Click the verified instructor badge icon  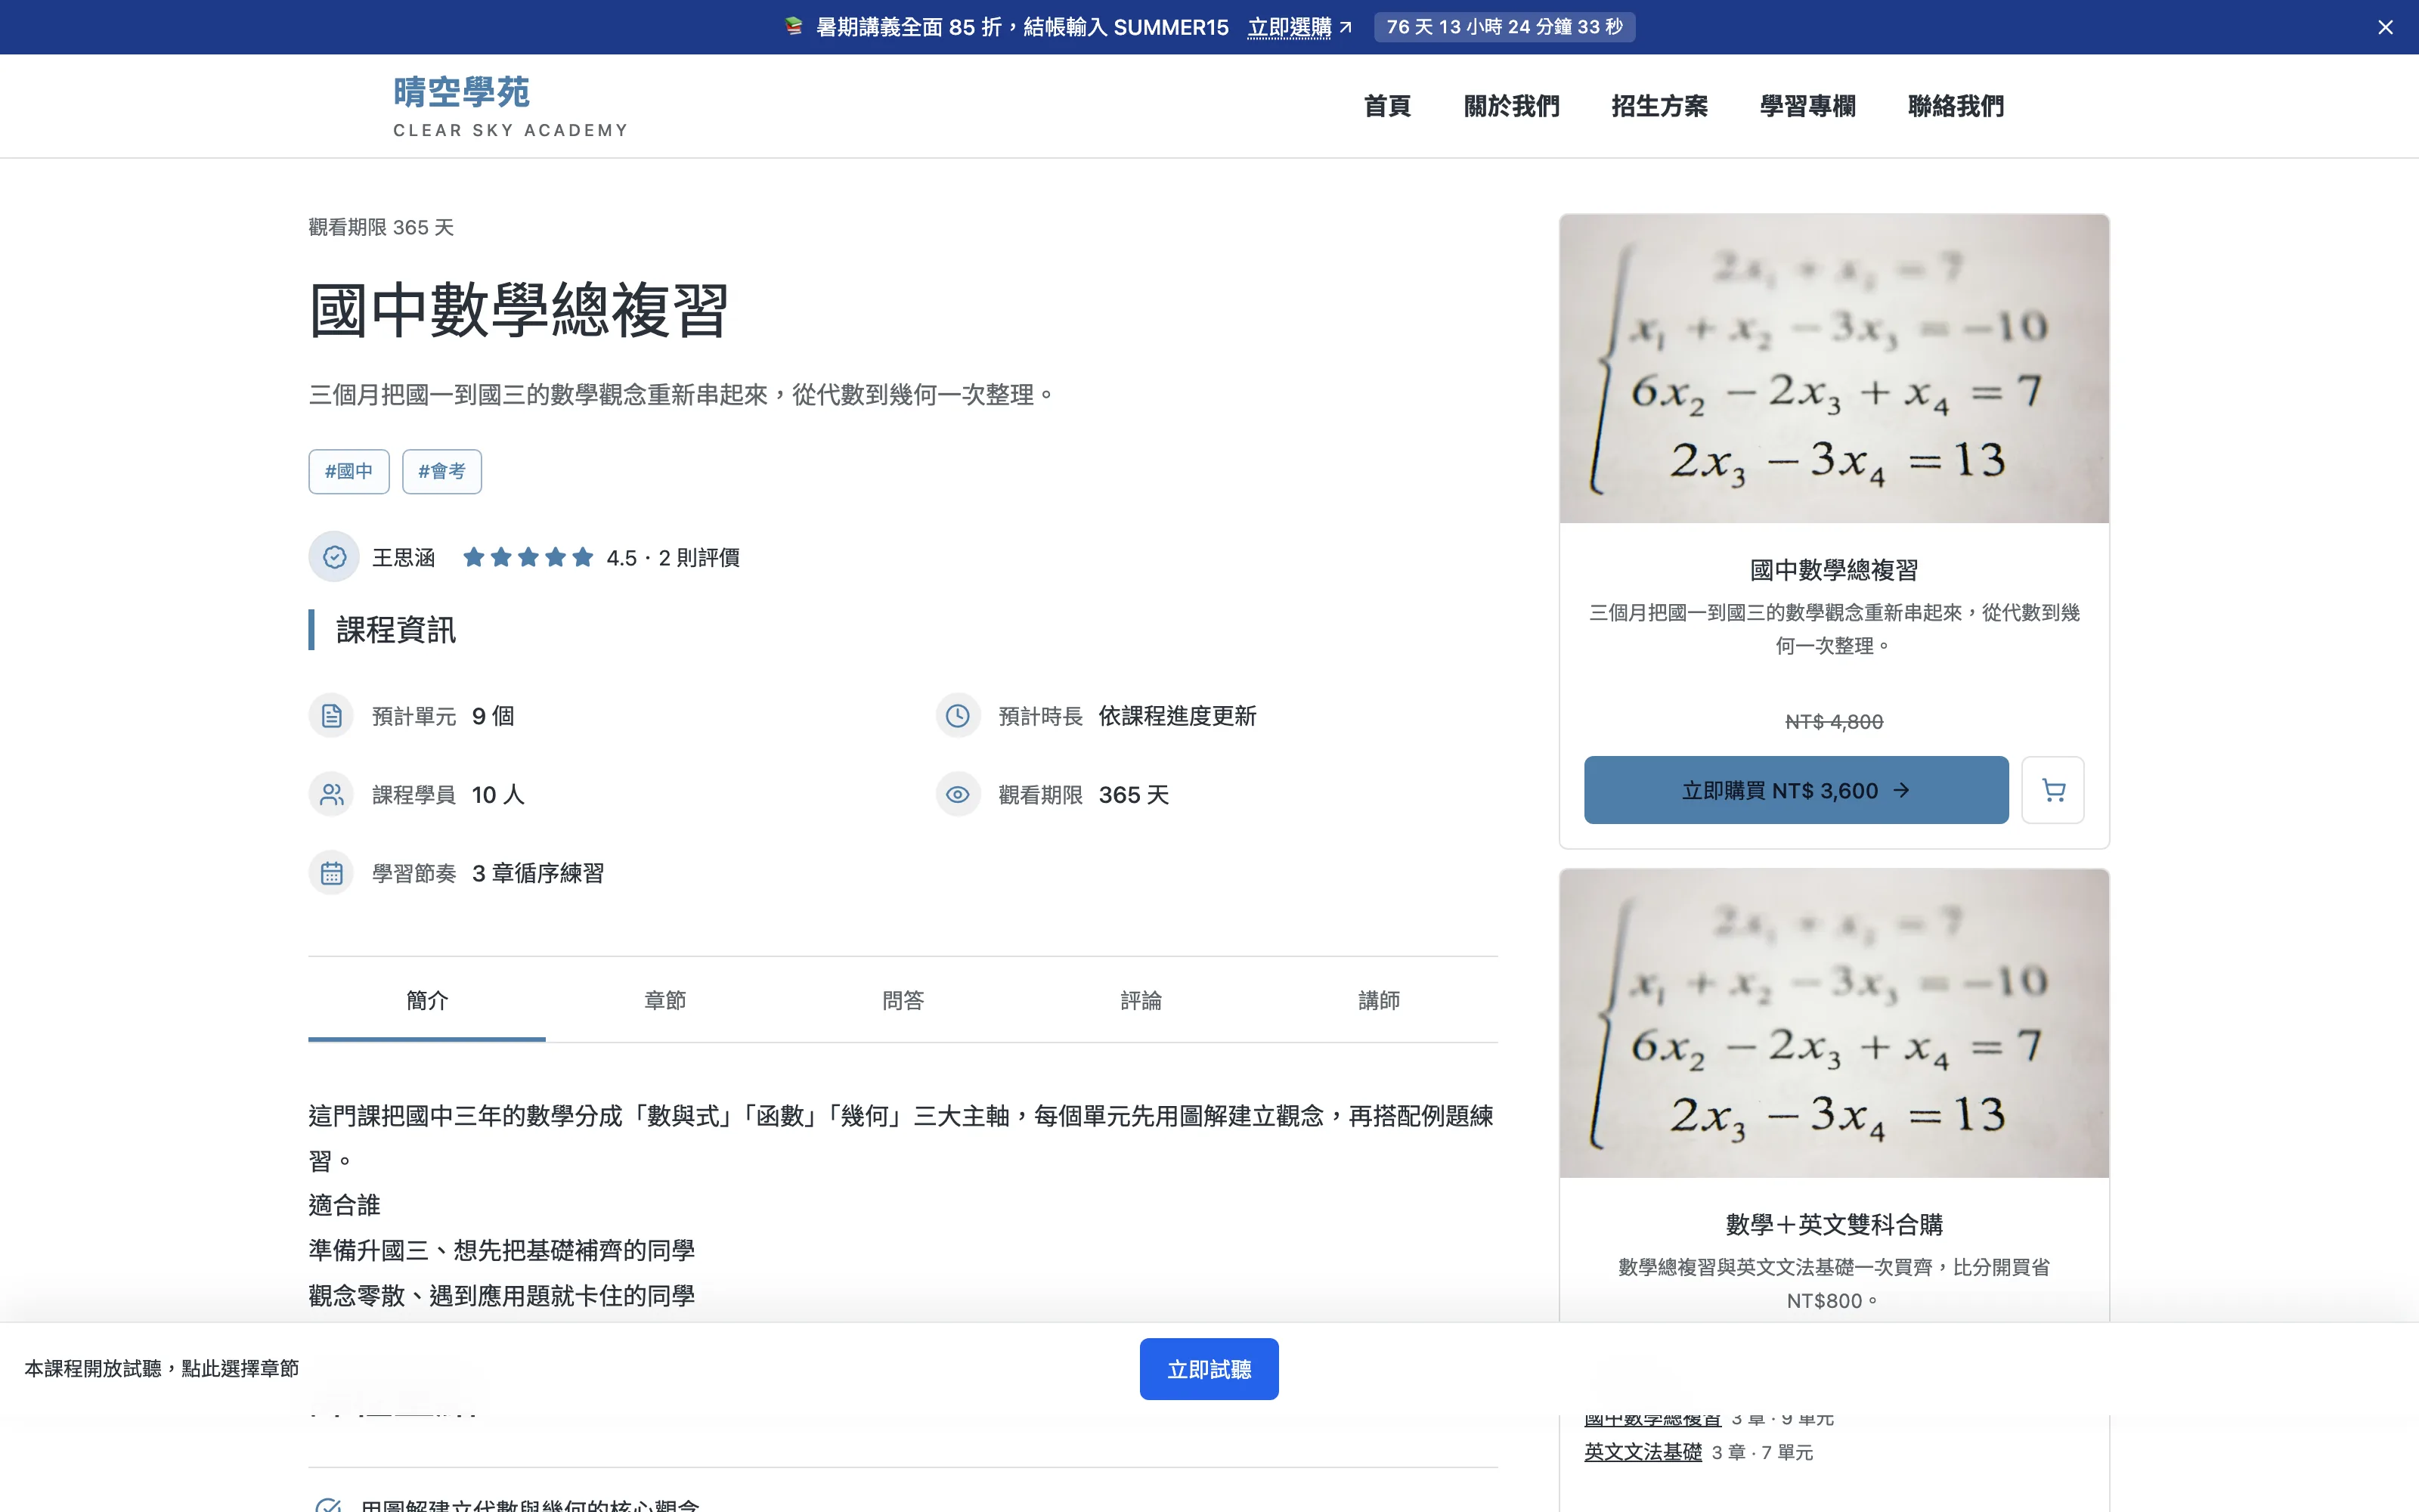334,557
